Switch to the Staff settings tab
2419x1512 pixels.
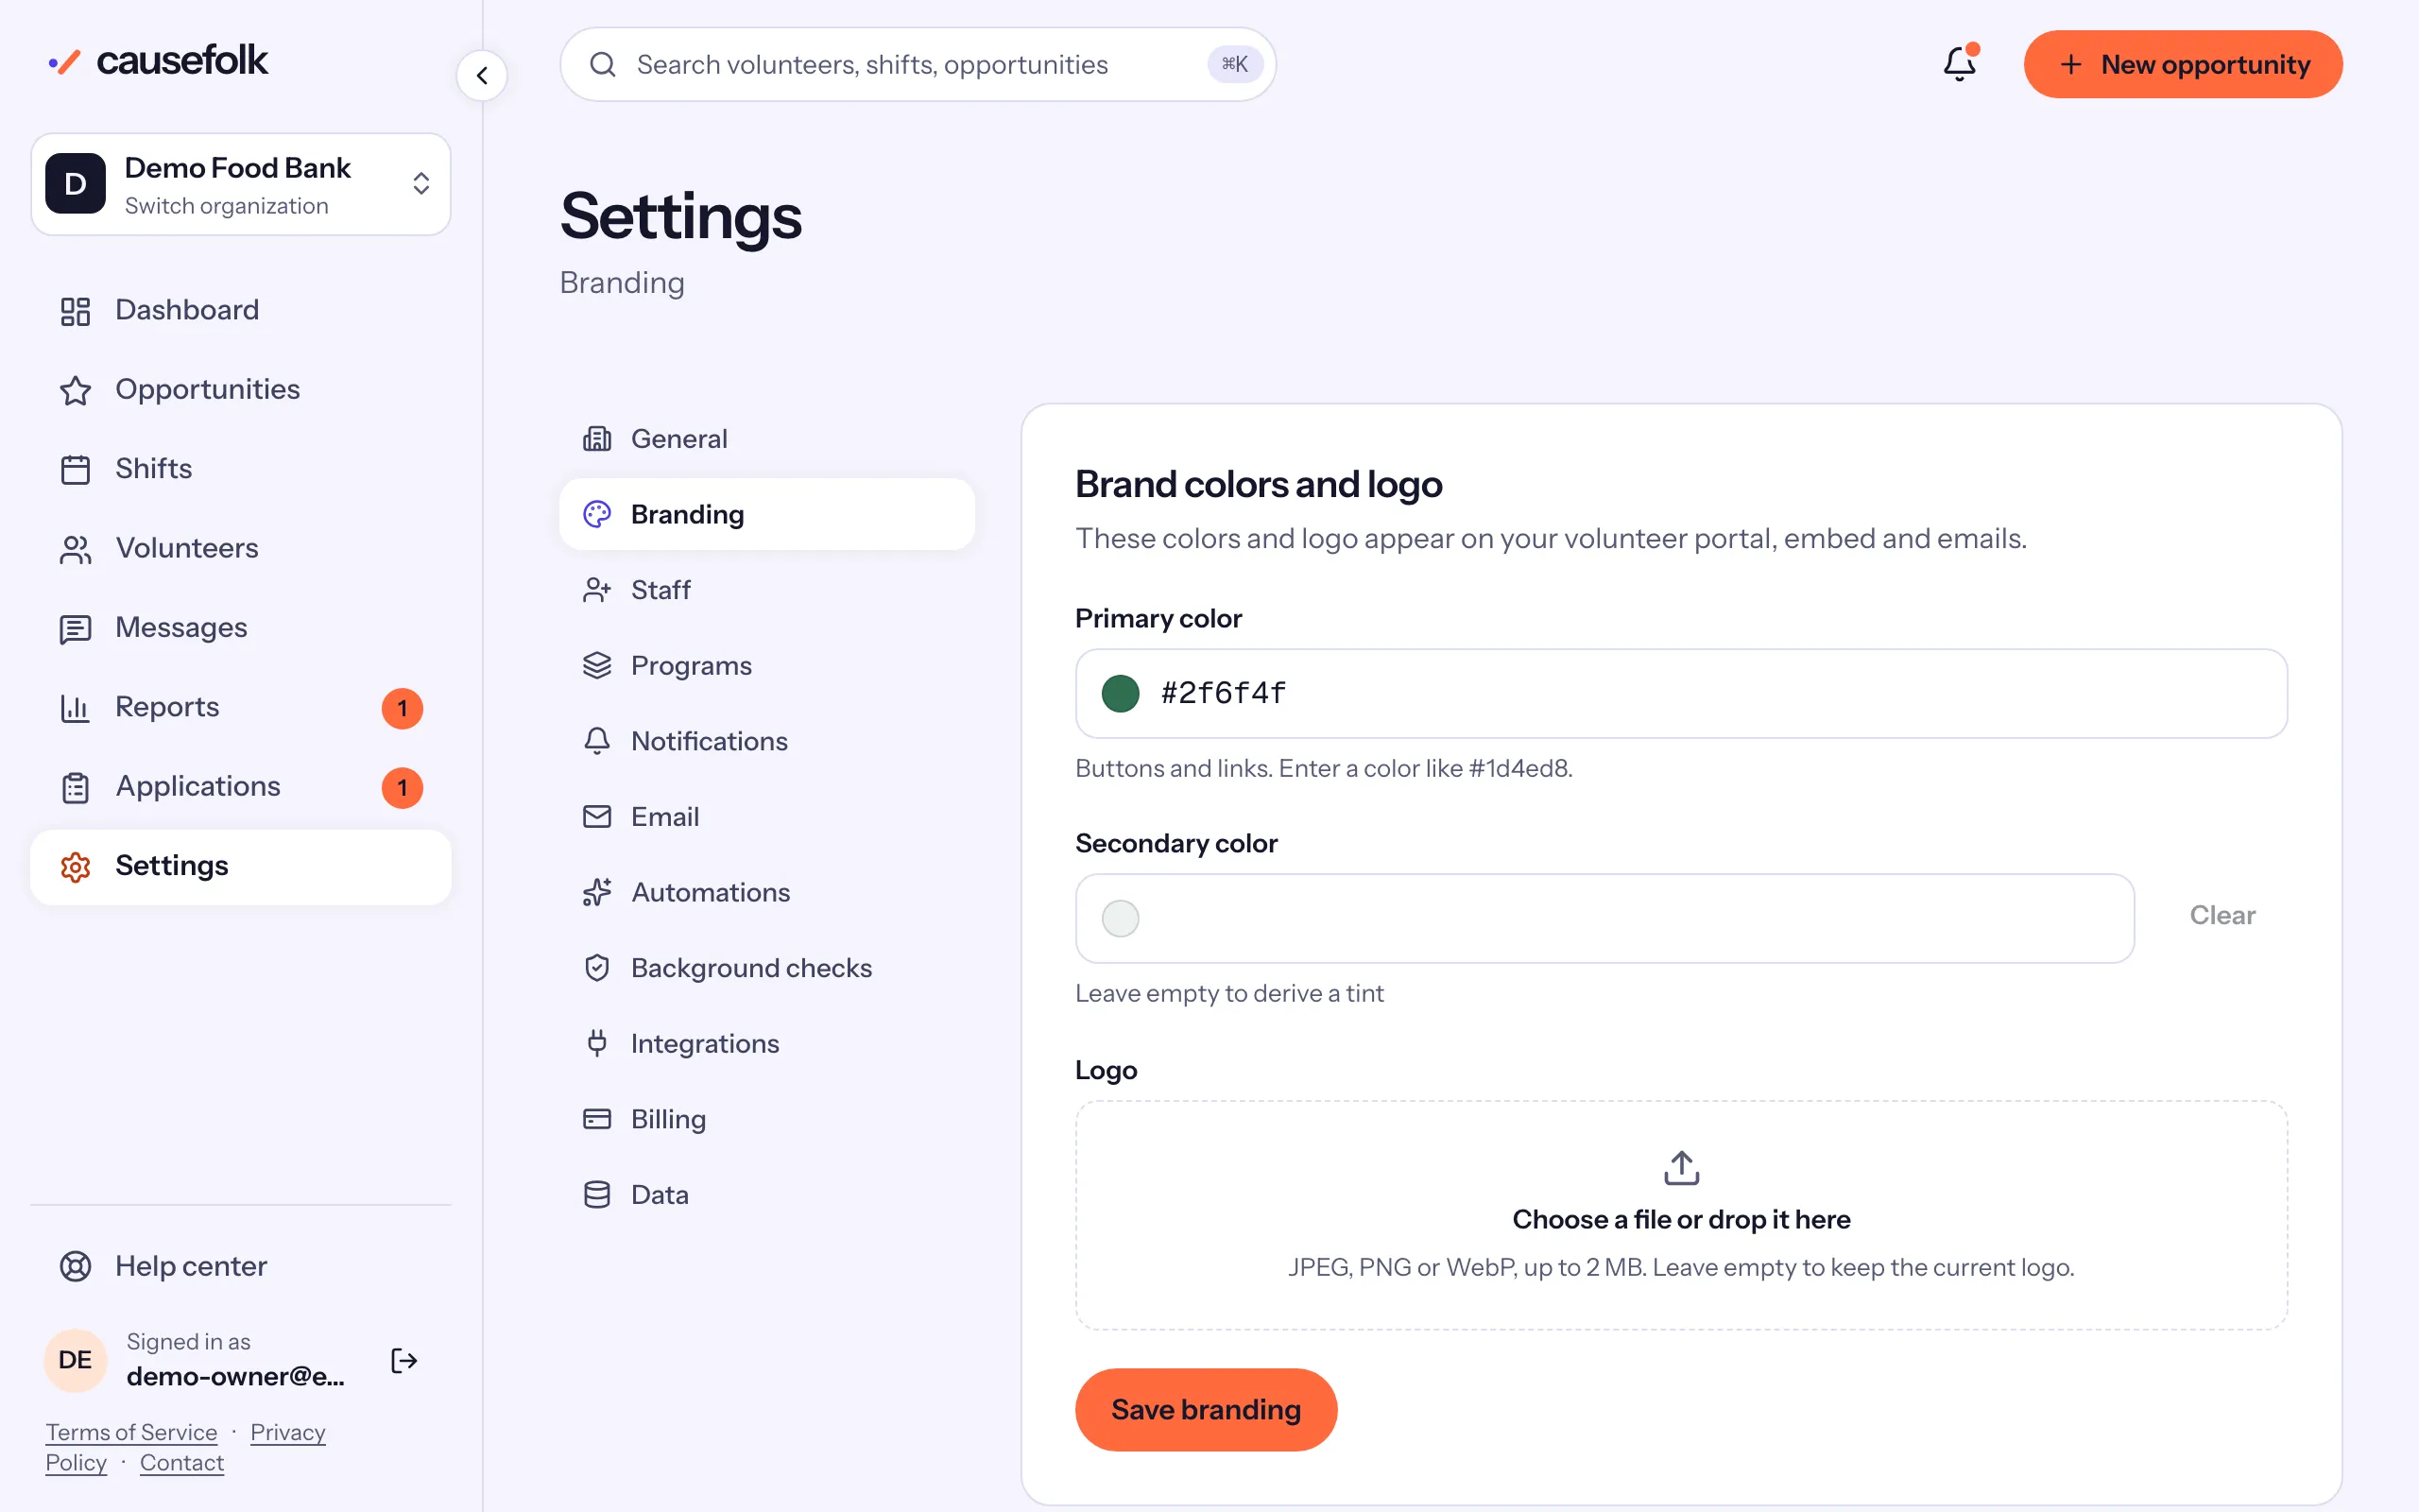pos(766,590)
